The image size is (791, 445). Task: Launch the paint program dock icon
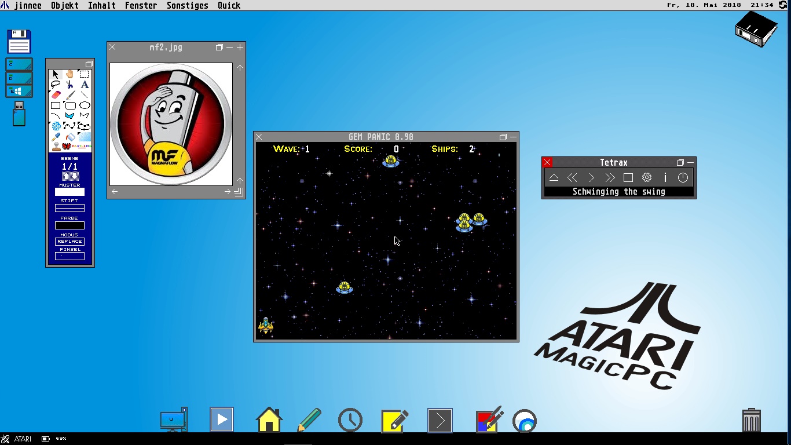(489, 420)
